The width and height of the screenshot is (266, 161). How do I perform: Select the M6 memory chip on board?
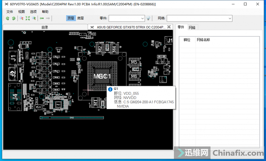[134, 76]
